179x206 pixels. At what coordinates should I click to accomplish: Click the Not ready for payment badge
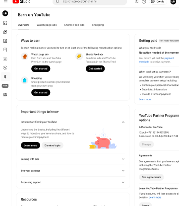(x=169, y=41)
